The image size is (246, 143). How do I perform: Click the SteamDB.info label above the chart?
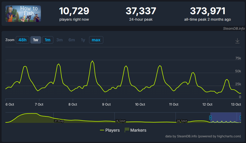click(234, 28)
